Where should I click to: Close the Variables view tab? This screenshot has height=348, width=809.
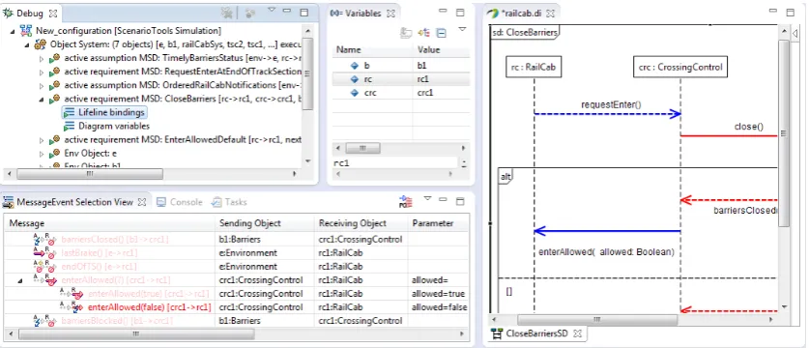390,14
